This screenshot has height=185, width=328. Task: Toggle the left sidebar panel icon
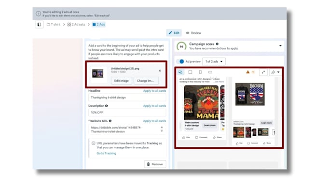pos(39,25)
